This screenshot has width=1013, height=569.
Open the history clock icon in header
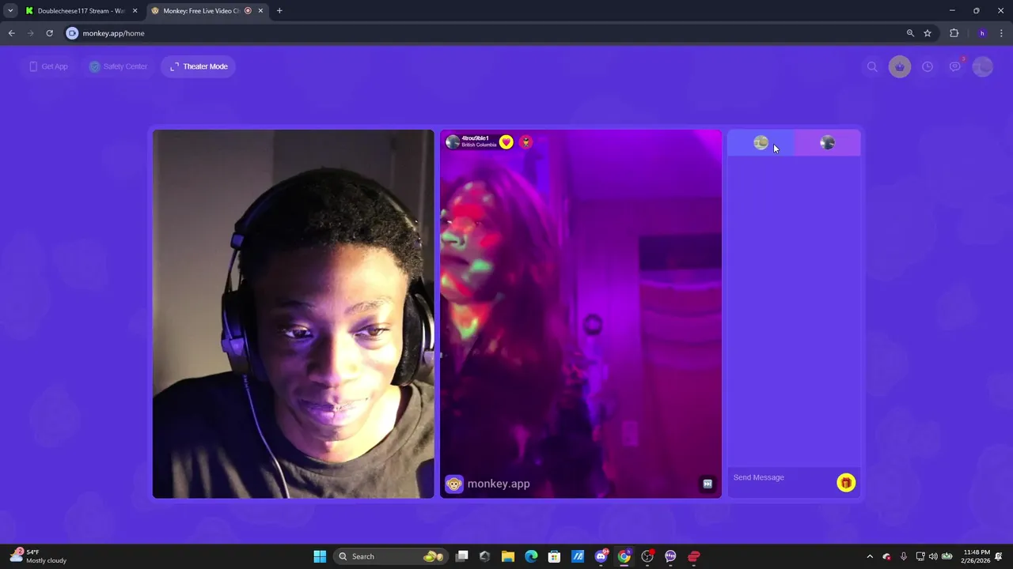tap(928, 67)
